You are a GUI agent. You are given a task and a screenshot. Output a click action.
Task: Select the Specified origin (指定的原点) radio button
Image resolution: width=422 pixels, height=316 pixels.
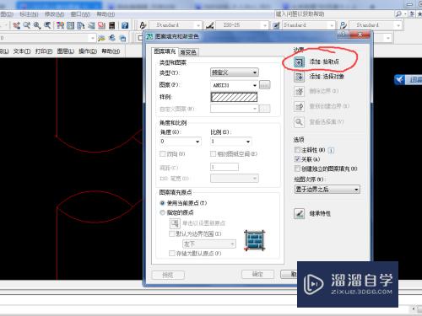(x=162, y=212)
